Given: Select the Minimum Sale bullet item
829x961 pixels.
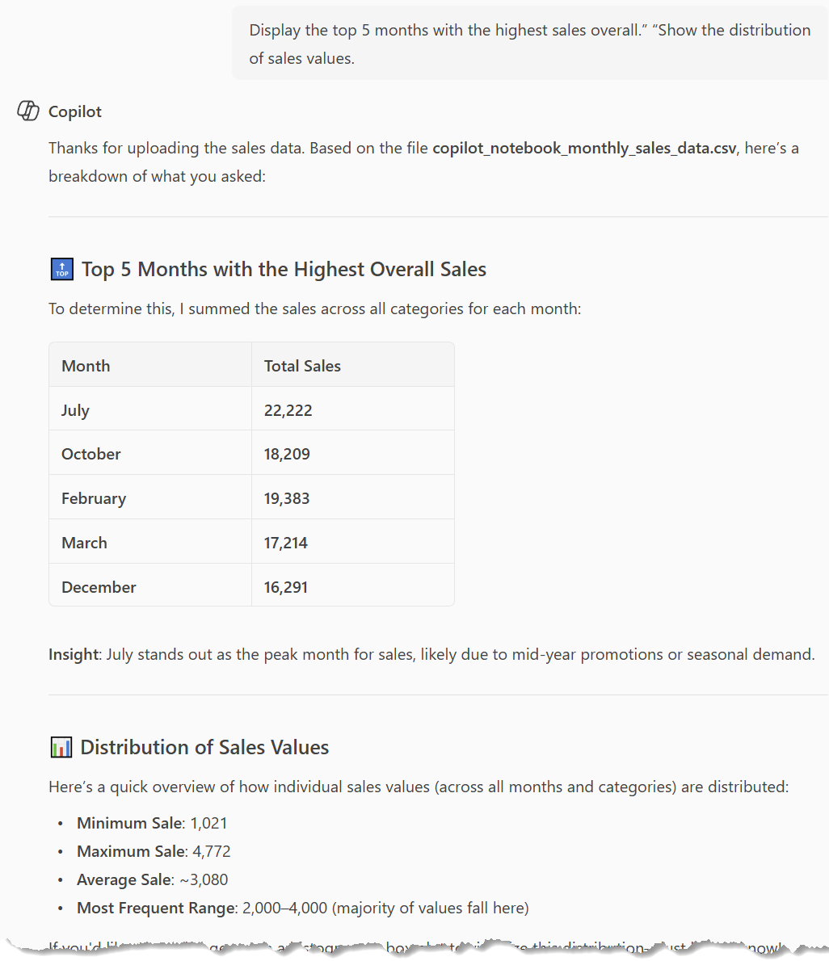Looking at the screenshot, I should click(152, 824).
